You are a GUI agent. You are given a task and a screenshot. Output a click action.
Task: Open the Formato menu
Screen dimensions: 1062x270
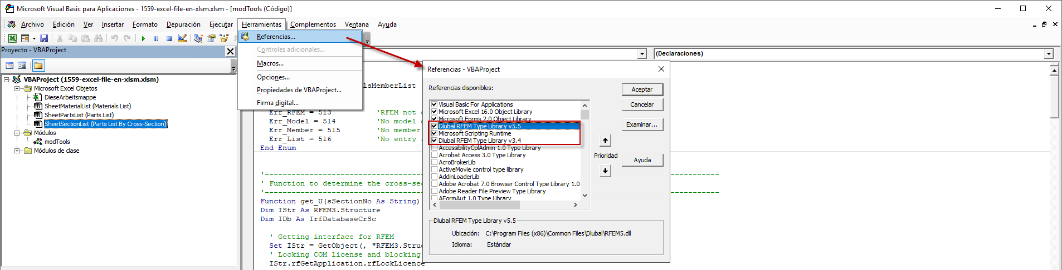click(x=145, y=24)
